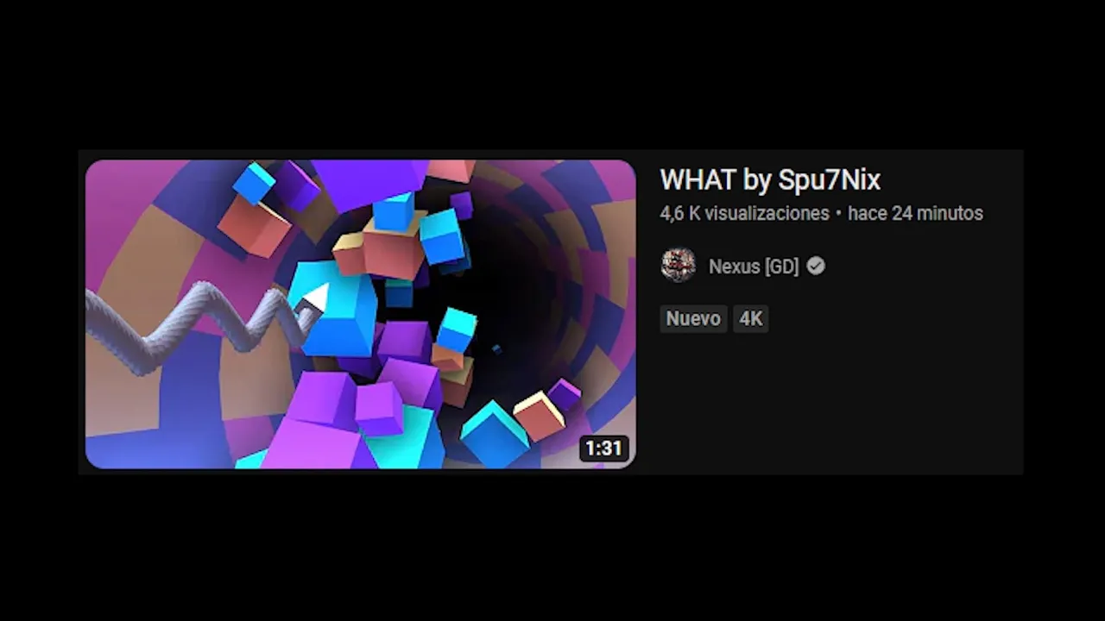This screenshot has height=621, width=1105.
Task: Click the hace 24 minutos timestamp
Action: click(915, 213)
